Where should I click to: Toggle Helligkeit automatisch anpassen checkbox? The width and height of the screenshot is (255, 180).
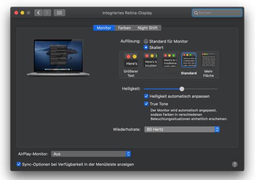point(146,96)
